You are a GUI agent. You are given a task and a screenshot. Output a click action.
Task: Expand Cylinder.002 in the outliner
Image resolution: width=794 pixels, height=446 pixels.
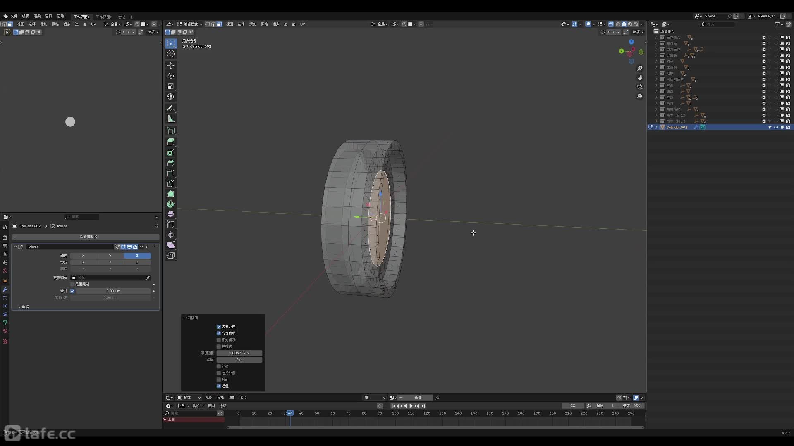coord(656,127)
